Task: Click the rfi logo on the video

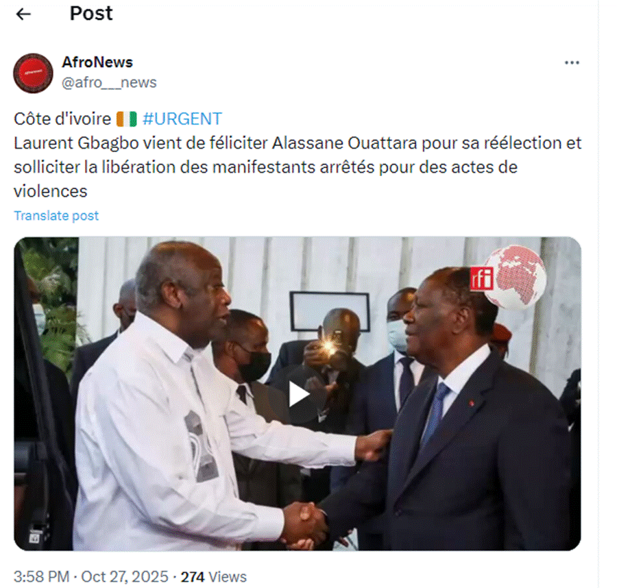Action: coord(482,279)
